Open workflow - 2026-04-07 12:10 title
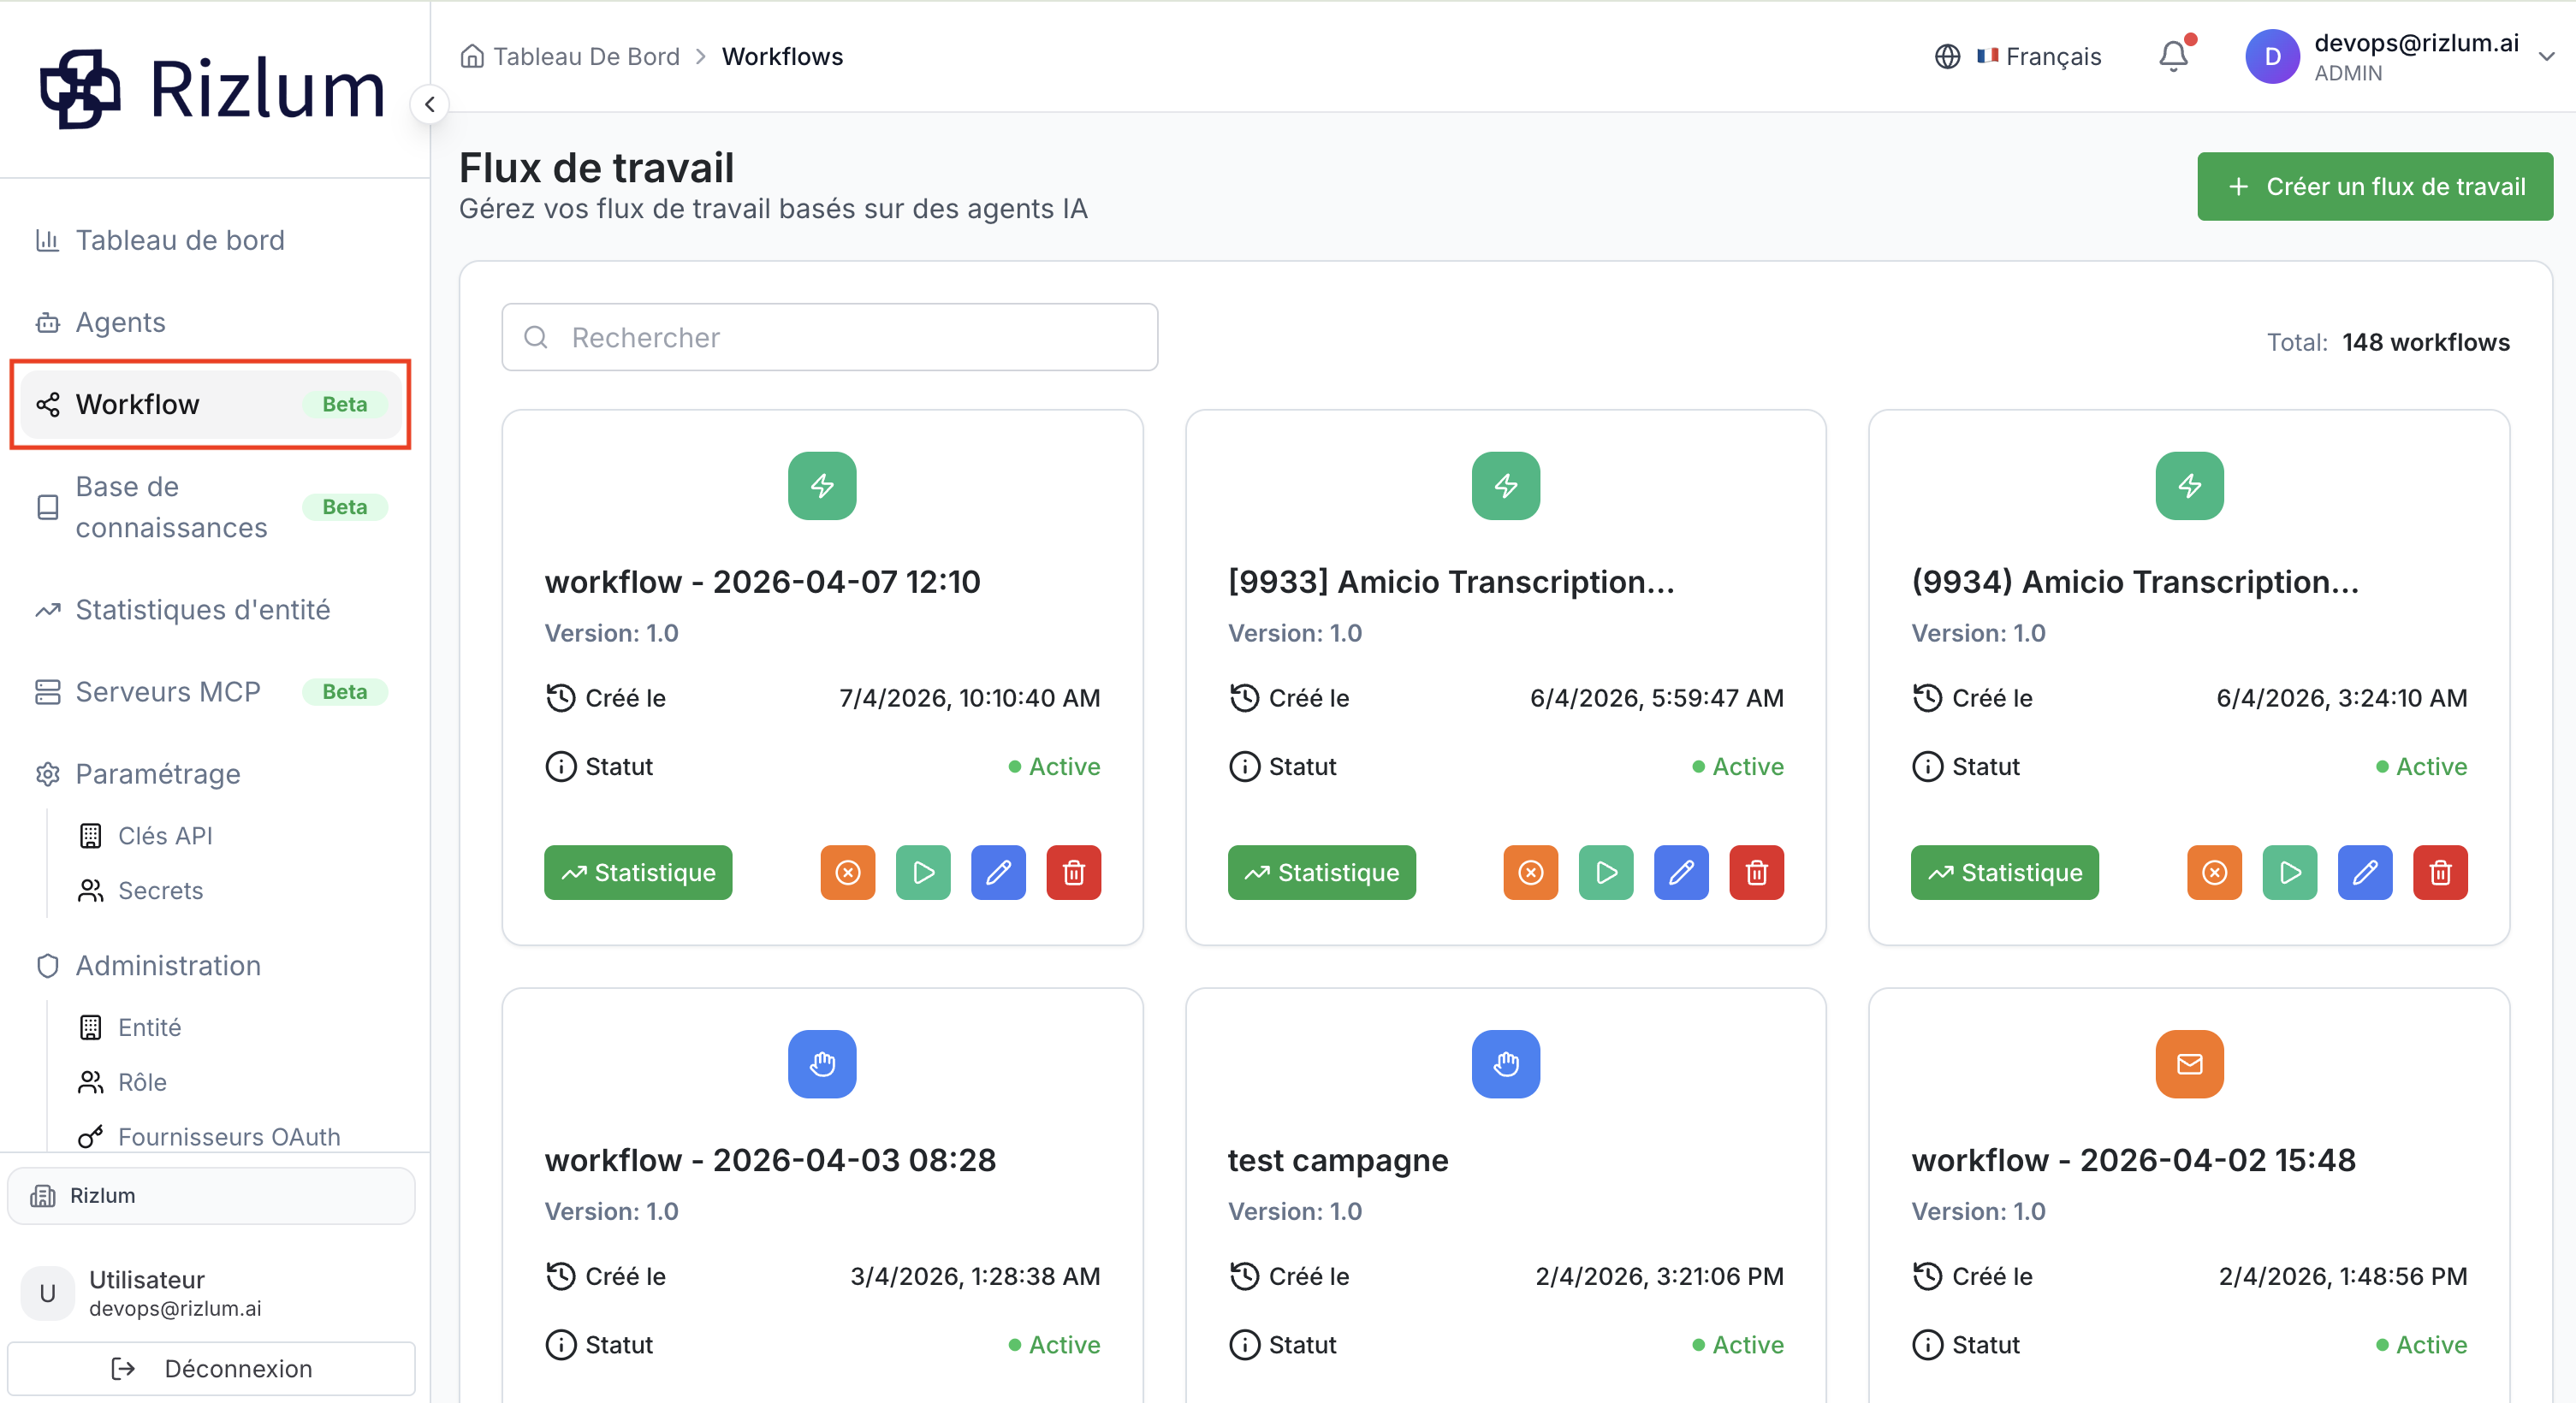 pyautogui.click(x=762, y=582)
